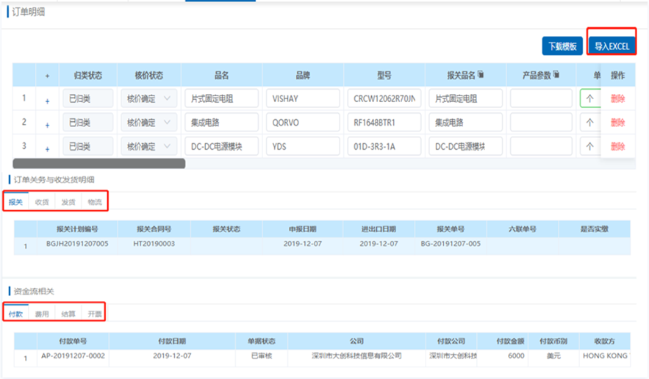This screenshot has height=379, width=649.
Task: Click the icon beside 报关品名 column header
Action: [x=481, y=75]
